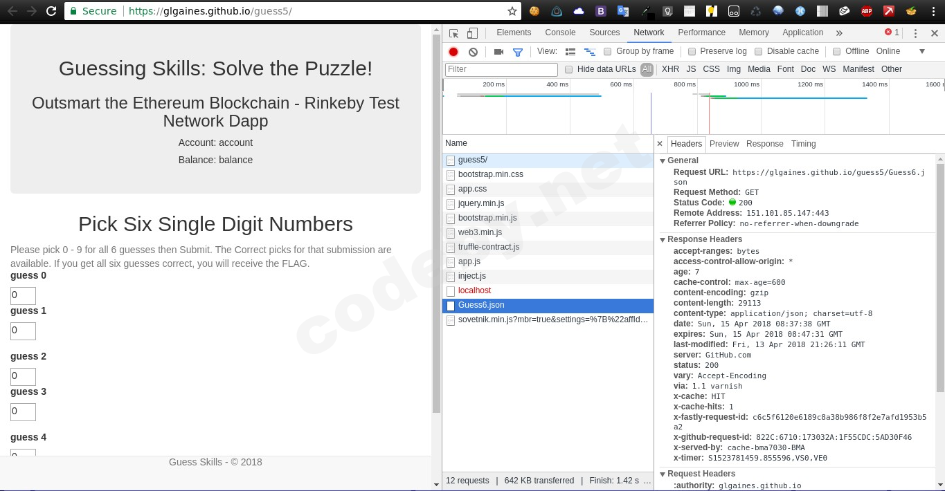
Task: Select the failed localhost request
Action: tap(548, 290)
